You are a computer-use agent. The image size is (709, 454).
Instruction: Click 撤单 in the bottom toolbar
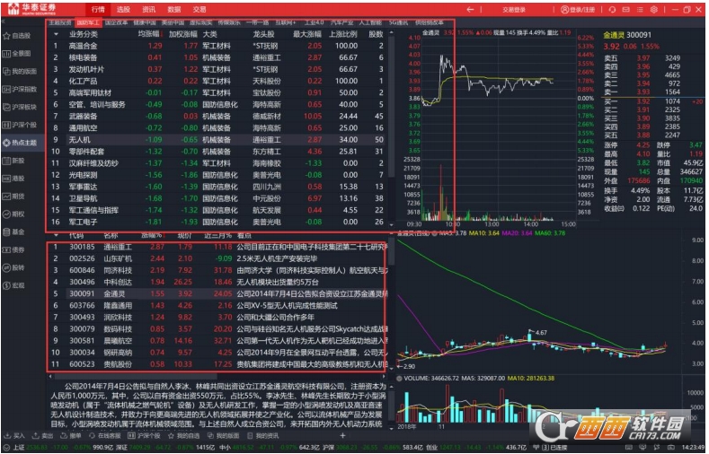[71, 436]
